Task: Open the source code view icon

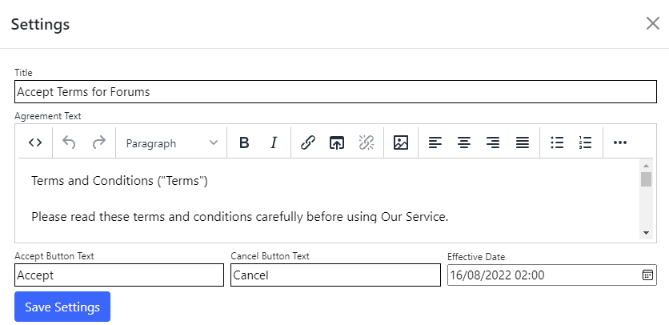Action: pos(35,143)
